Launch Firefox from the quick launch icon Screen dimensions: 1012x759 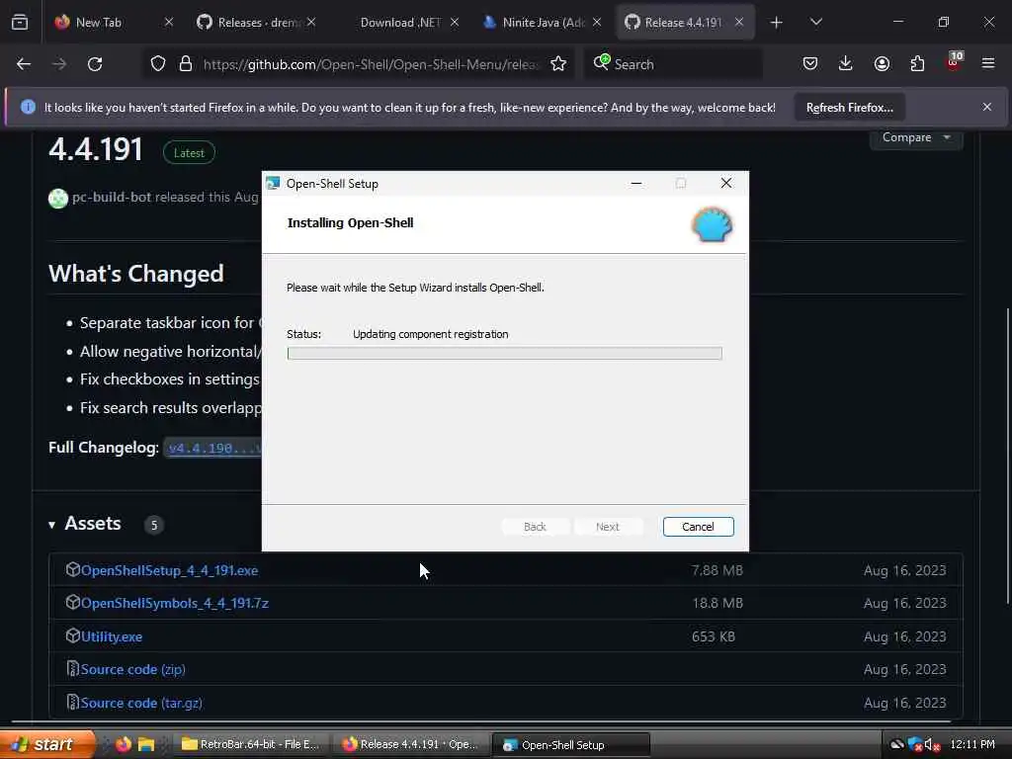pos(124,744)
